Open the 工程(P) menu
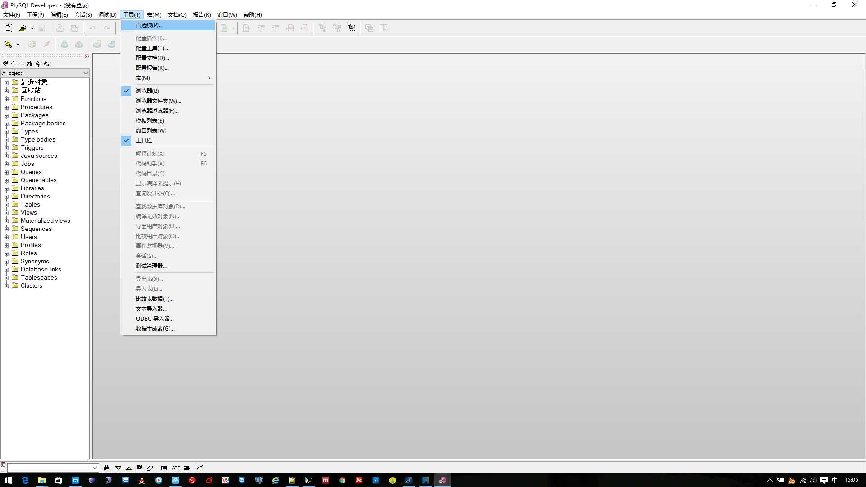 click(35, 15)
